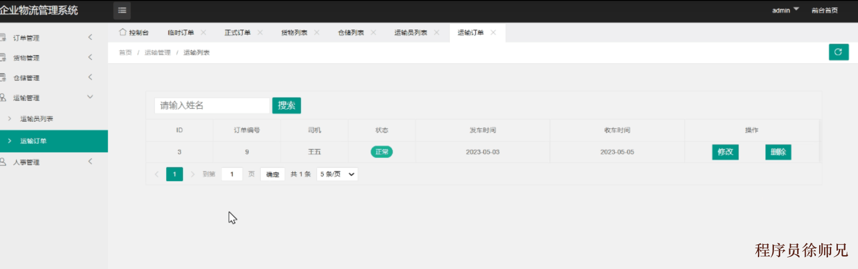
Task: Collapse the 运输管理 menu chevron
Action: point(90,97)
